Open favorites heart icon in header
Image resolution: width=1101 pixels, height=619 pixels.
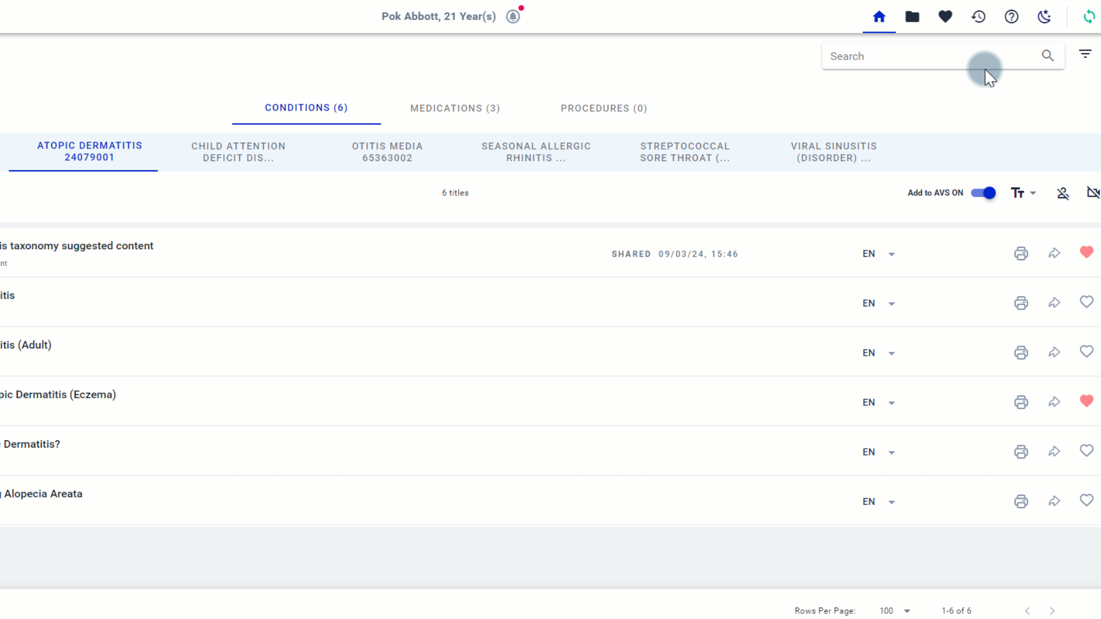point(946,17)
